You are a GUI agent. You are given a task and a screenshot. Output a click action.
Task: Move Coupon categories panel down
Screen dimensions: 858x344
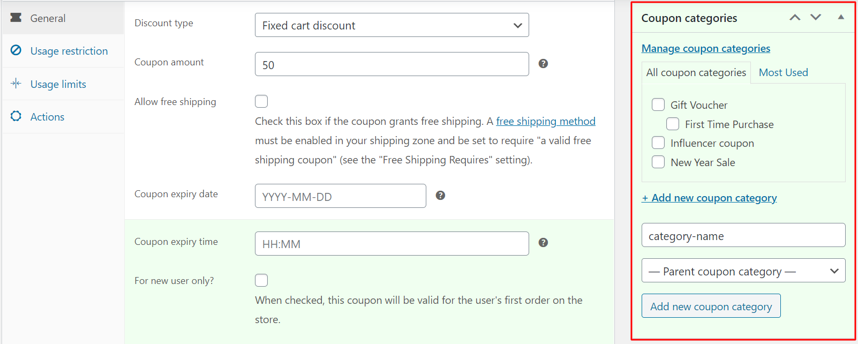tap(816, 18)
